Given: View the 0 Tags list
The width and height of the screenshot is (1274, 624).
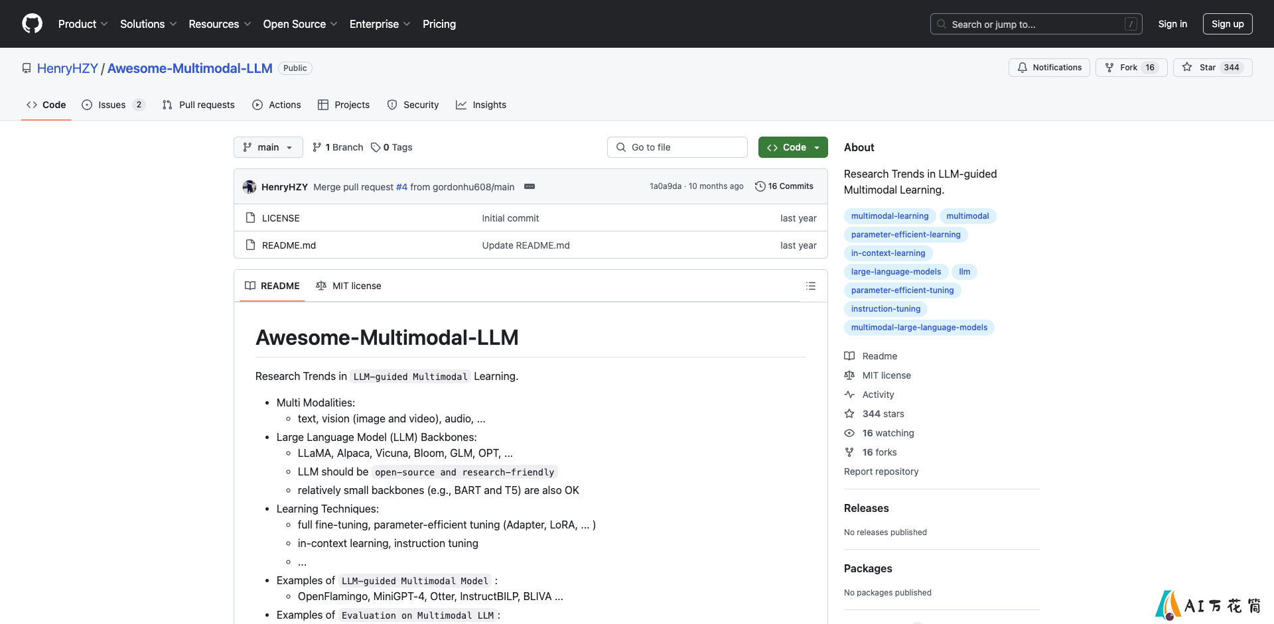Looking at the screenshot, I should click(391, 147).
